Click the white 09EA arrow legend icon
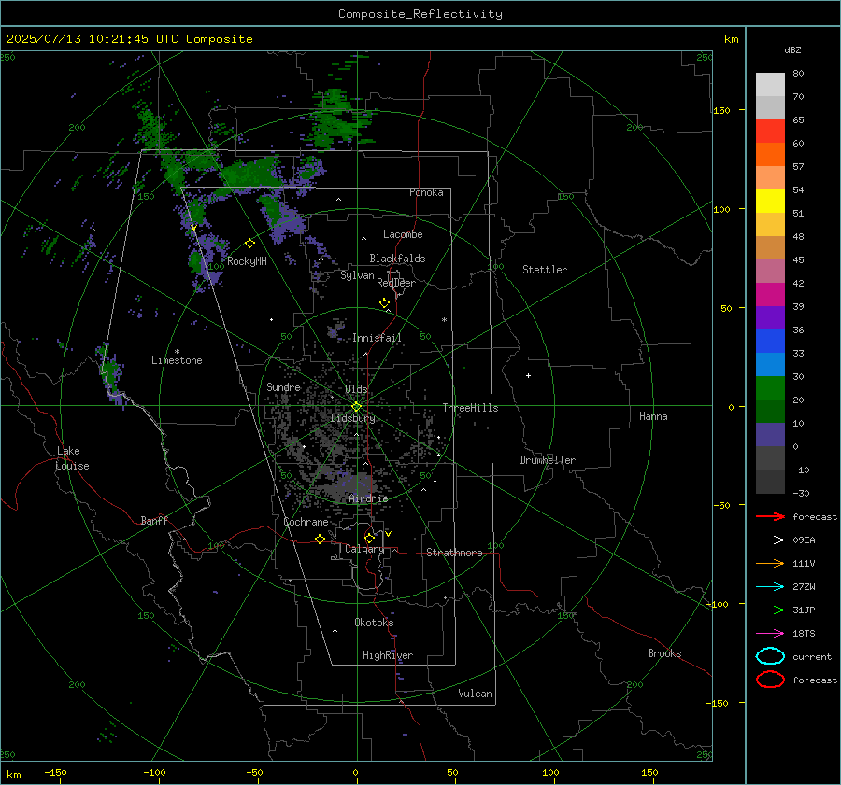The image size is (841, 785). point(770,540)
